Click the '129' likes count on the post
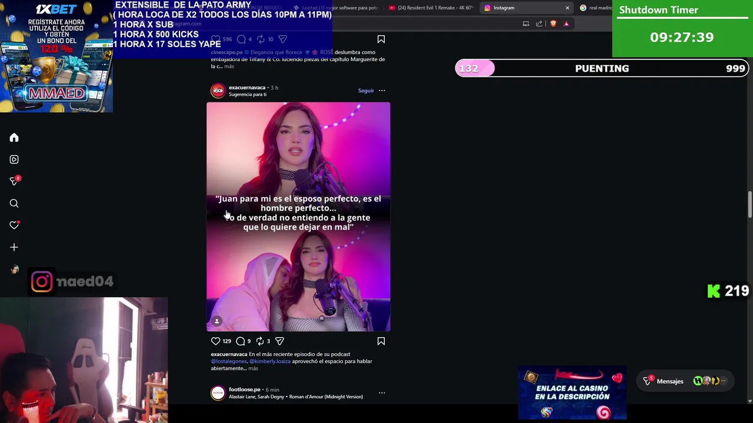This screenshot has height=423, width=753. click(x=226, y=341)
